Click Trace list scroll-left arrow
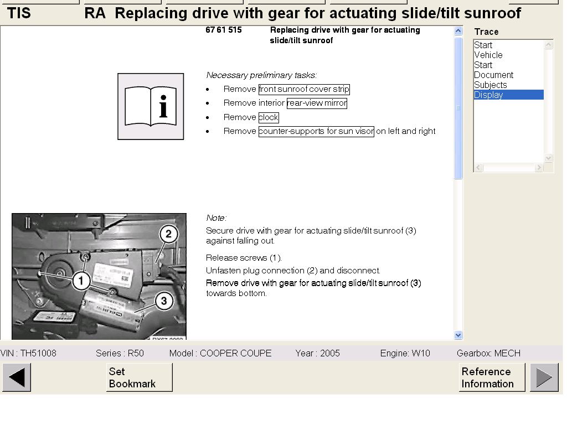This screenshot has height=425, width=567. click(x=478, y=167)
